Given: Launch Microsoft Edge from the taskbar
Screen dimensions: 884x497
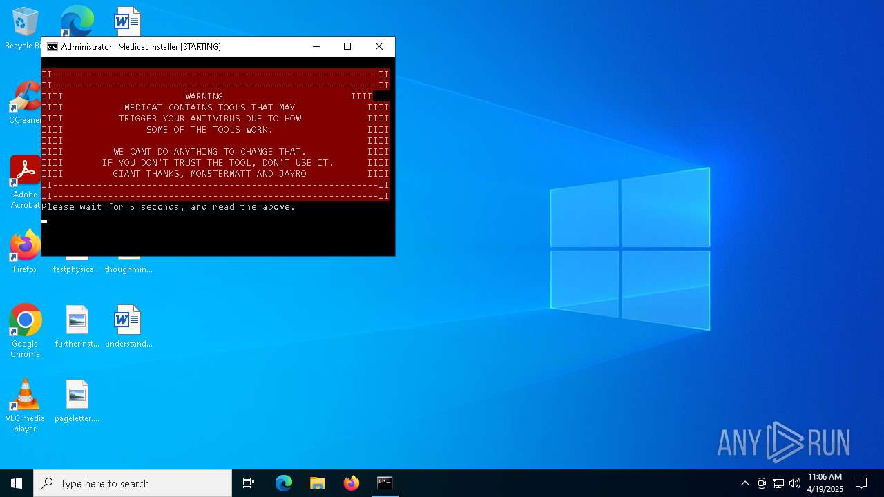Looking at the screenshot, I should click(284, 483).
